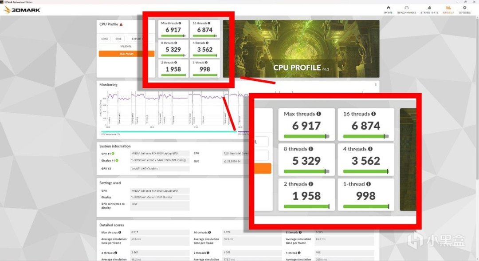Screen dimensions: 479x261
Task: Click 2 threads info icon under Detailed scores
Action: click(208, 253)
